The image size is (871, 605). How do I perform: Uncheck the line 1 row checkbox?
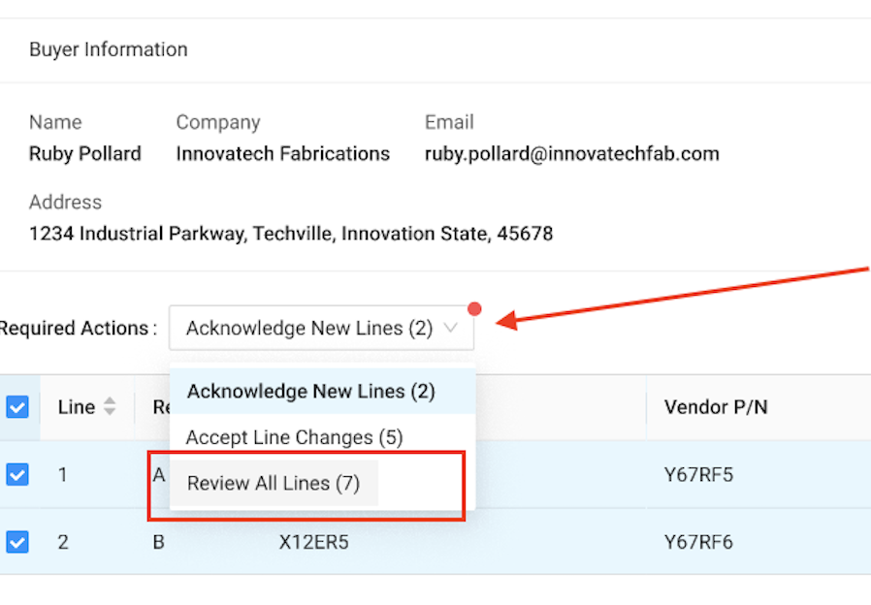click(17, 474)
